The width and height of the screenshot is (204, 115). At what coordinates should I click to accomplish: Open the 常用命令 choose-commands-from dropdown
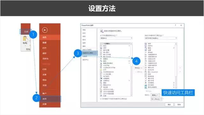[x=116, y=38]
